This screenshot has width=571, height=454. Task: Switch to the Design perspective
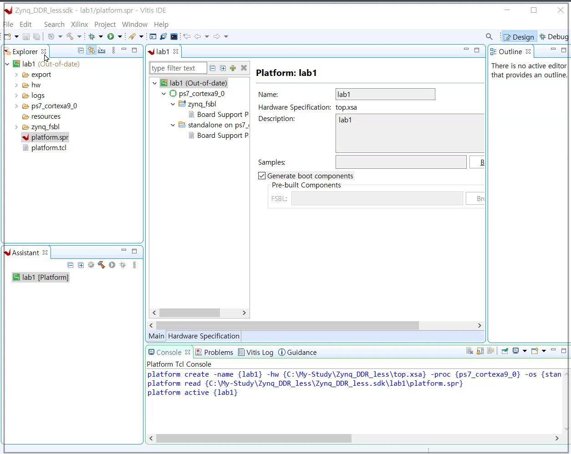(x=519, y=37)
